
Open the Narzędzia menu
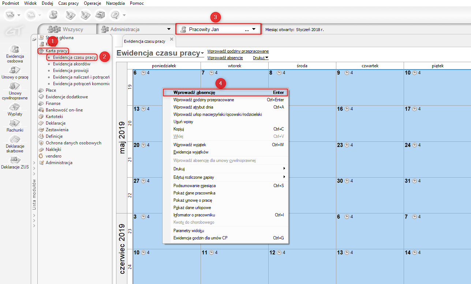click(x=116, y=3)
